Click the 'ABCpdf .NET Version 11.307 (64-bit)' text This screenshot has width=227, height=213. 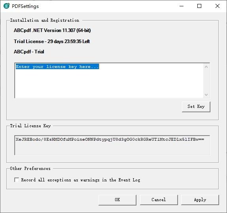point(52,30)
